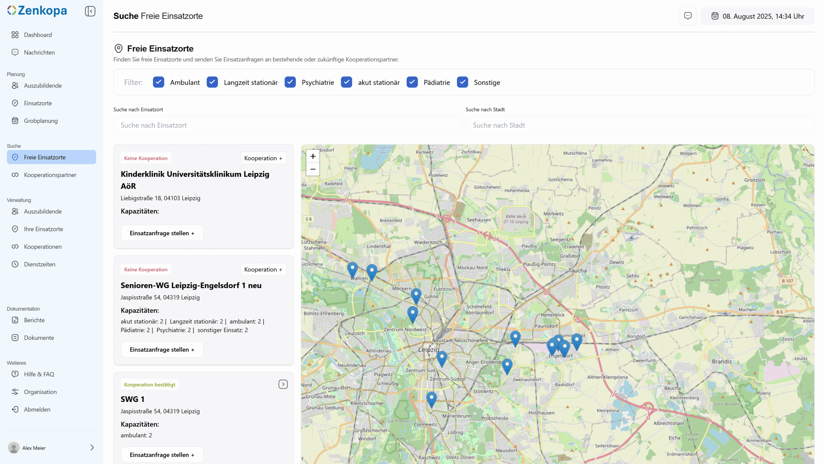Open the chat message icon in the header
The width and height of the screenshot is (825, 464).
(688, 16)
